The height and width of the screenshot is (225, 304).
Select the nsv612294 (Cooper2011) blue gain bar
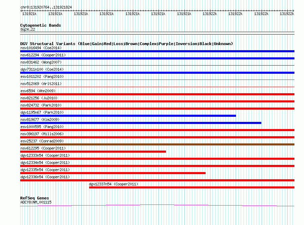(157, 58)
